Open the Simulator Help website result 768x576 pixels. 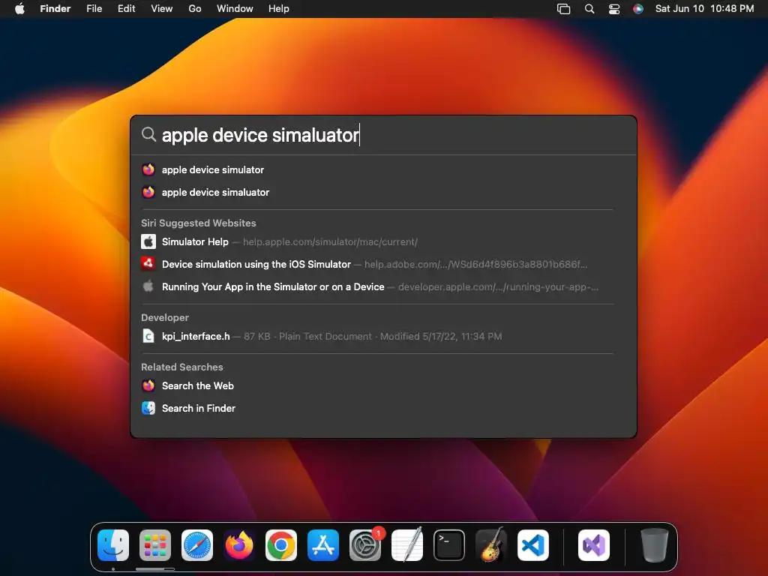click(x=377, y=242)
